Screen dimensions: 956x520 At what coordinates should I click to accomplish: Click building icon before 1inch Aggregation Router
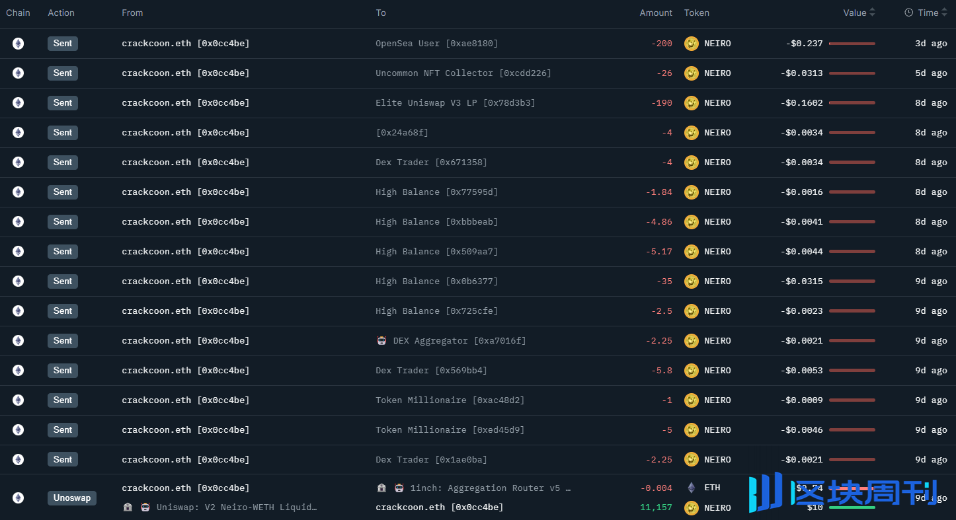tap(381, 488)
